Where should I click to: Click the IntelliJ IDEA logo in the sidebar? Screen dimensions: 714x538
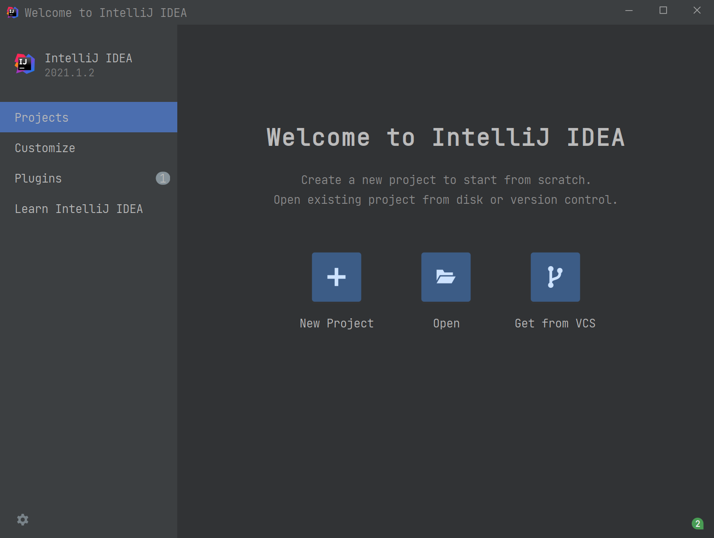click(x=24, y=63)
